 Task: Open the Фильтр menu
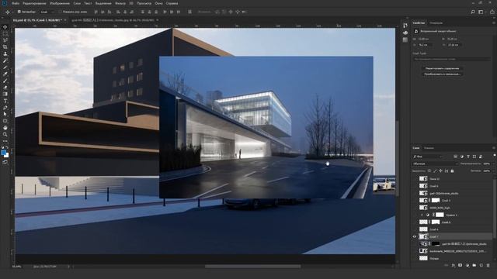[120, 3]
